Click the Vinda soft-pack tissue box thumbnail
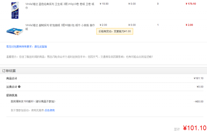The width and height of the screenshot is (207, 131). coord(15,30)
